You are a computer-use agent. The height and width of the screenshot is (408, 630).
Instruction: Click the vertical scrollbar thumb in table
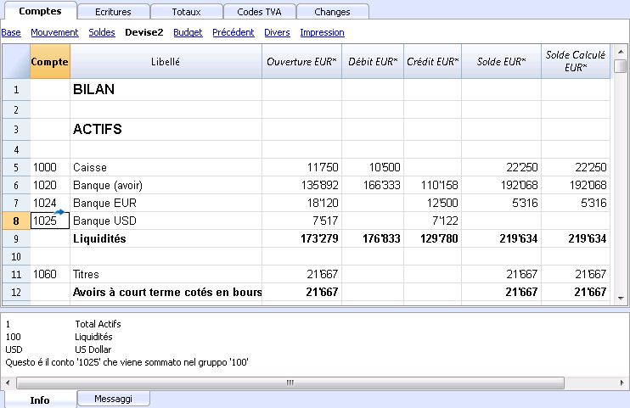621,66
